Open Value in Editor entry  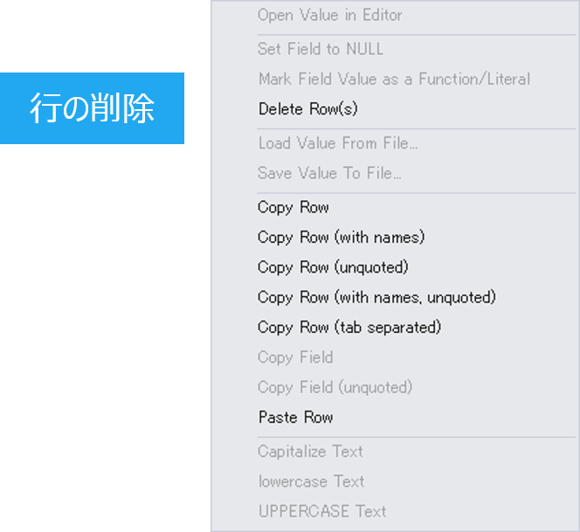[394, 15]
